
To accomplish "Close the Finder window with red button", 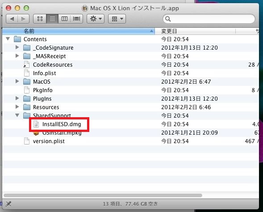I will pyautogui.click(x=8, y=8).
